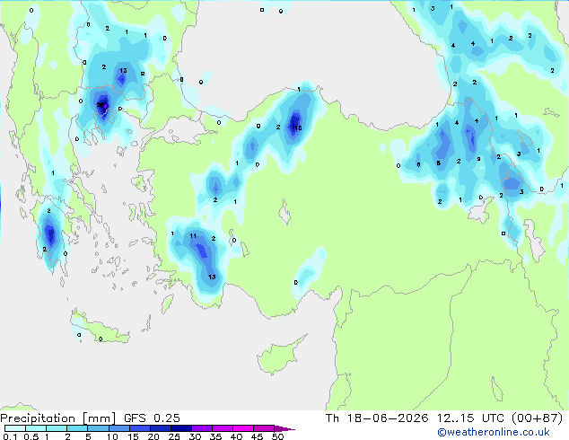Click the legend label '50'
Image resolution: width=569 pixels, height=440 pixels.
pyautogui.click(x=278, y=436)
